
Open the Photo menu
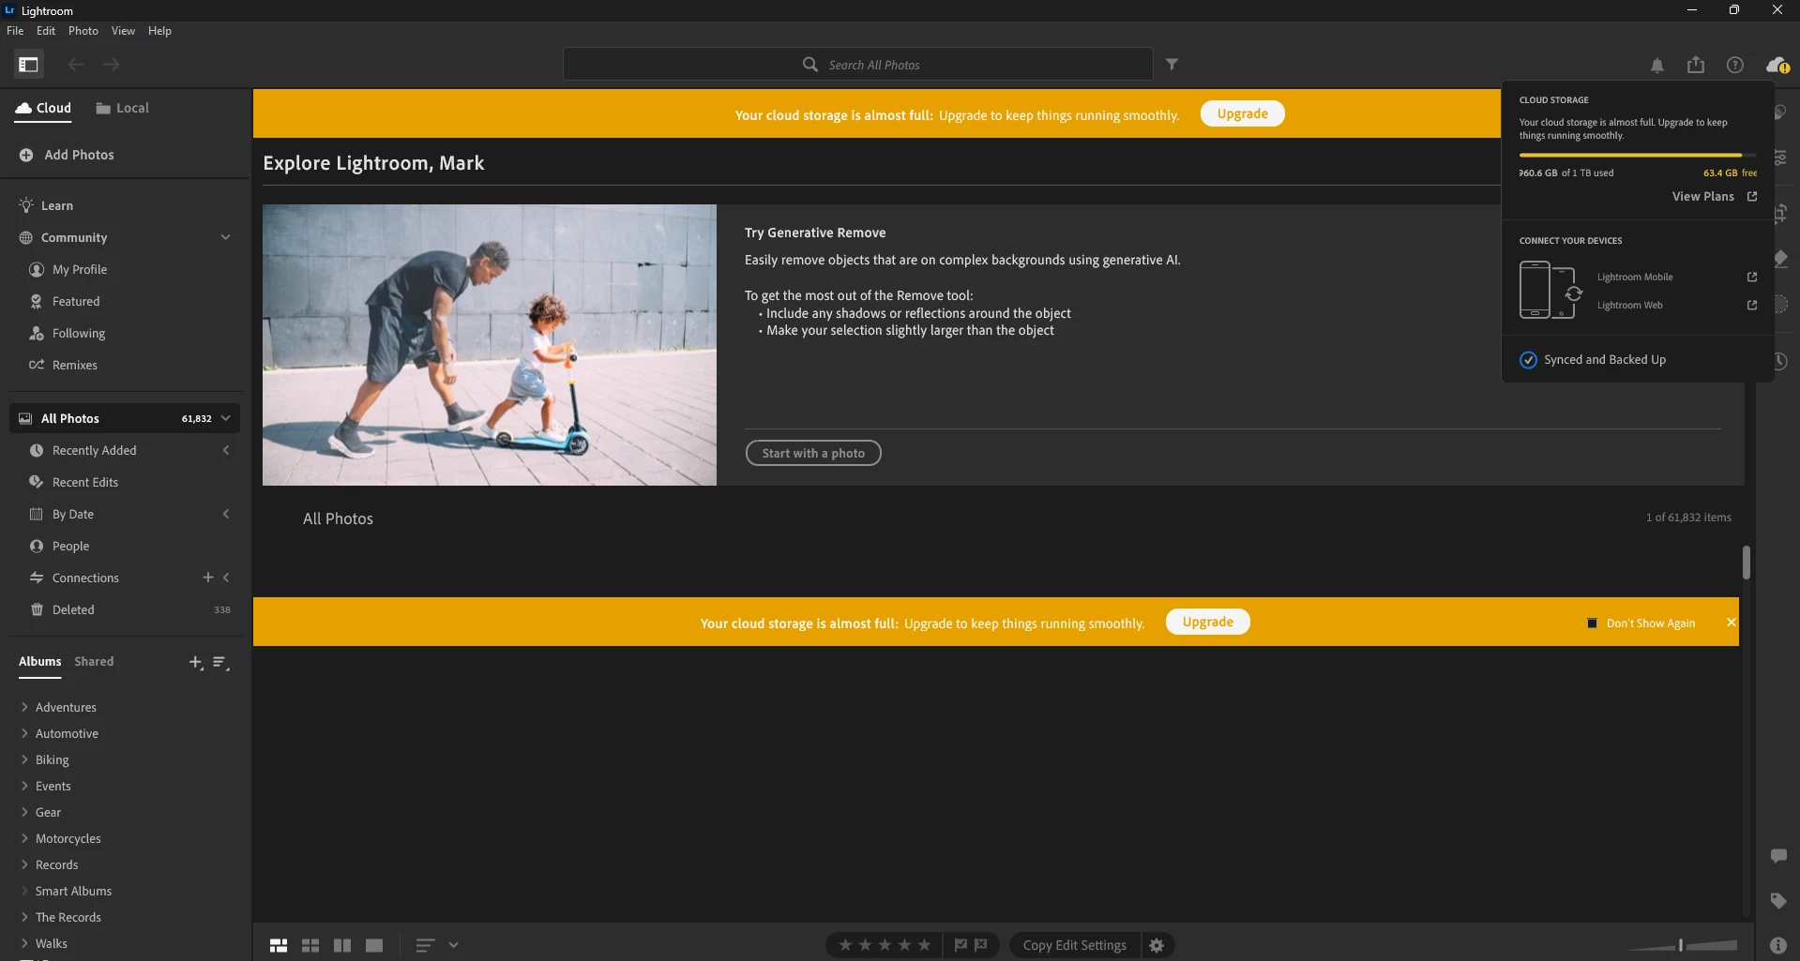(83, 31)
